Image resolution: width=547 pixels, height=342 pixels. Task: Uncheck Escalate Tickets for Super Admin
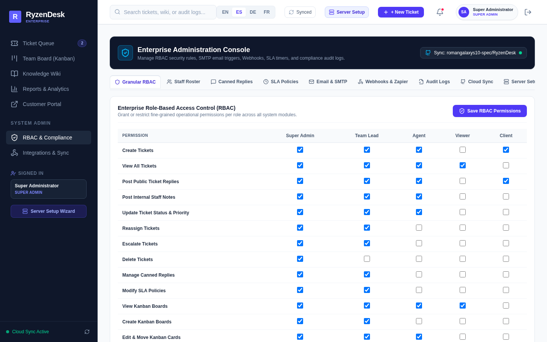[x=300, y=243]
